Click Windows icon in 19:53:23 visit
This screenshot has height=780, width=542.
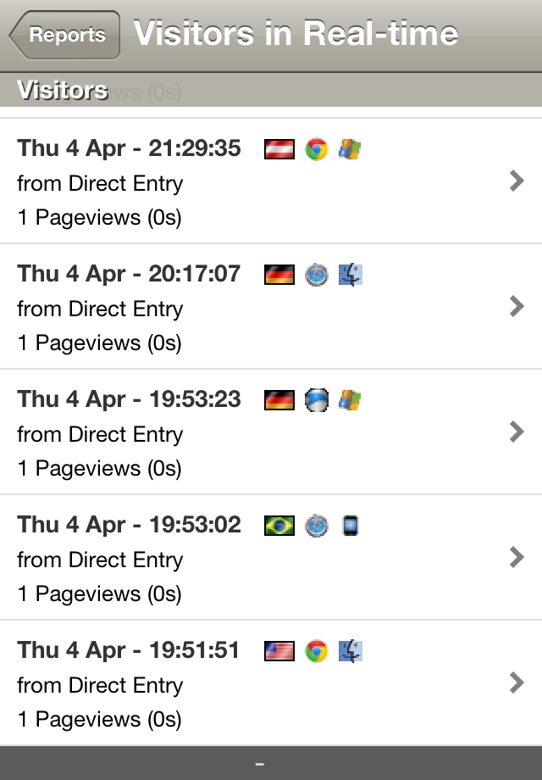351,401
